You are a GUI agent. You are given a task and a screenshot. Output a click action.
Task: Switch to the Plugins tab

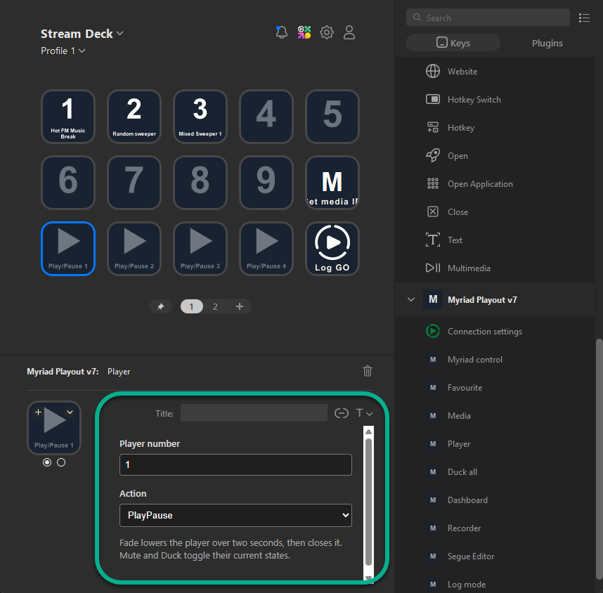click(x=547, y=43)
